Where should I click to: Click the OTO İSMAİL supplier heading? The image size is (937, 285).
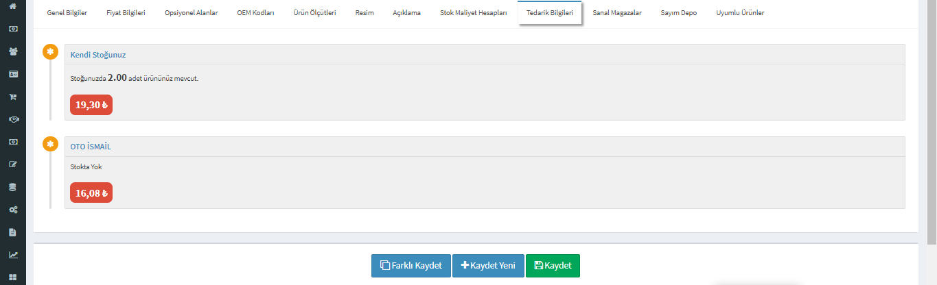pyautogui.click(x=91, y=147)
